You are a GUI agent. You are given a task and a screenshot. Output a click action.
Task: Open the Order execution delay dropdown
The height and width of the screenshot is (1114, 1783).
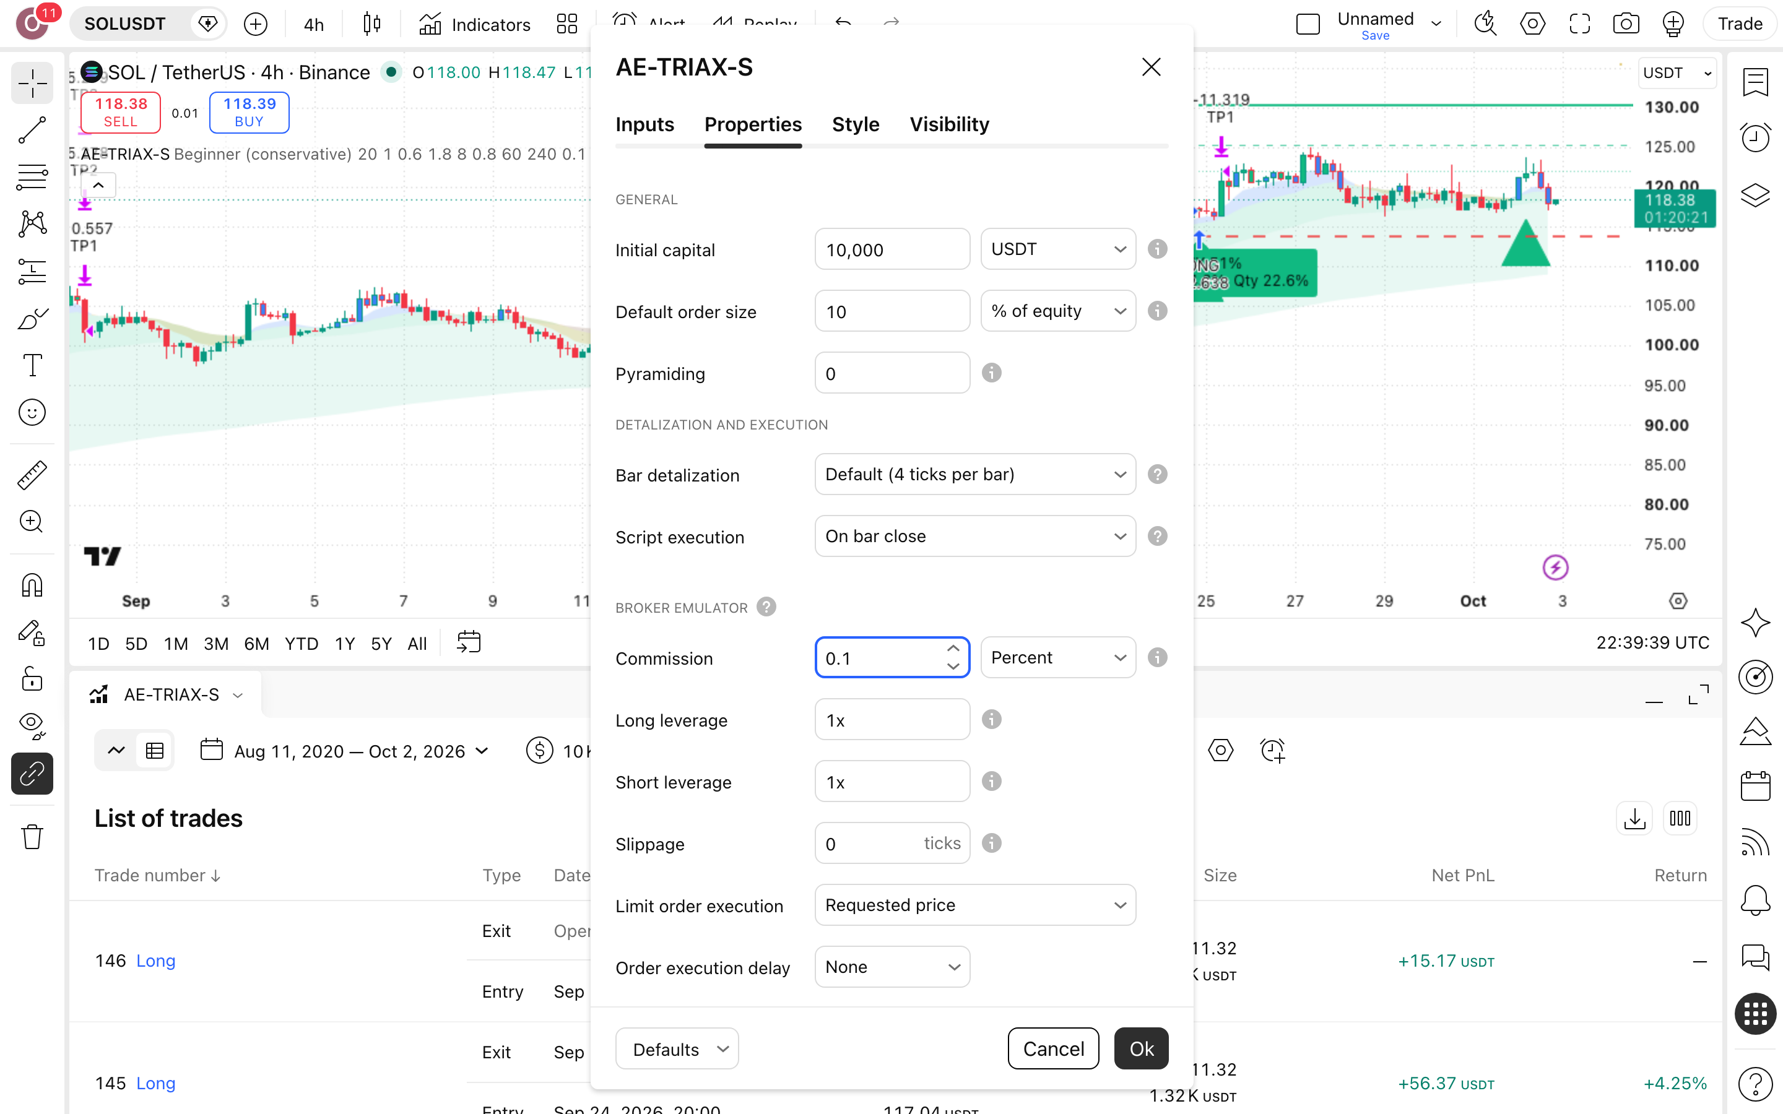pyautogui.click(x=892, y=967)
